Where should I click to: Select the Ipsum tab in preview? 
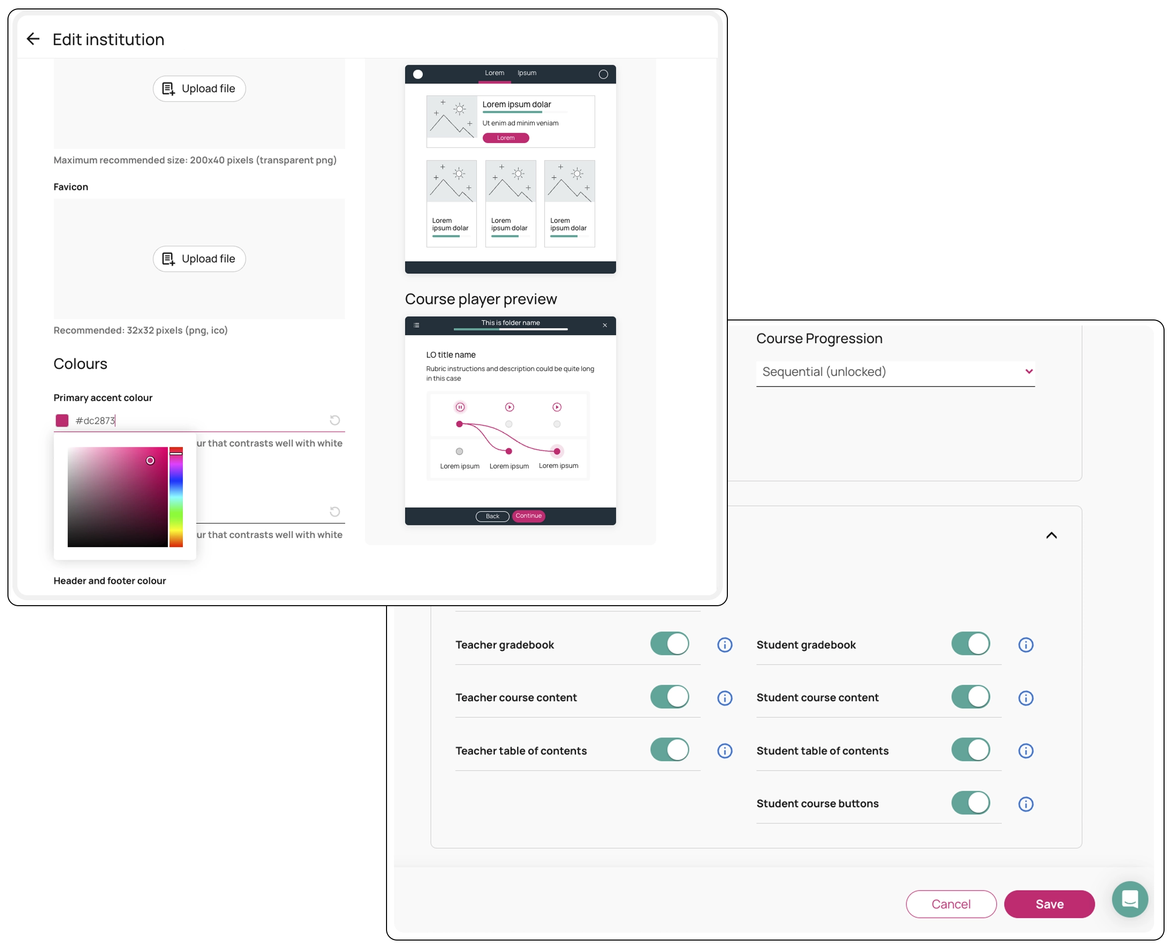click(x=527, y=73)
